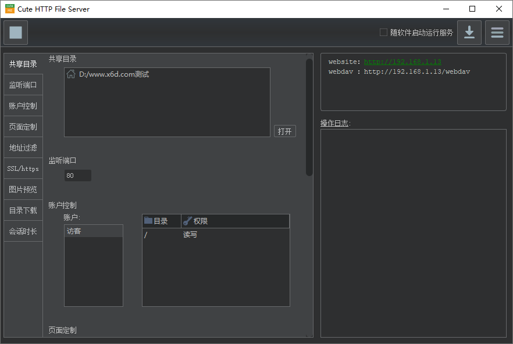
Task: Select the / directory row with 读写
Action: click(215, 235)
